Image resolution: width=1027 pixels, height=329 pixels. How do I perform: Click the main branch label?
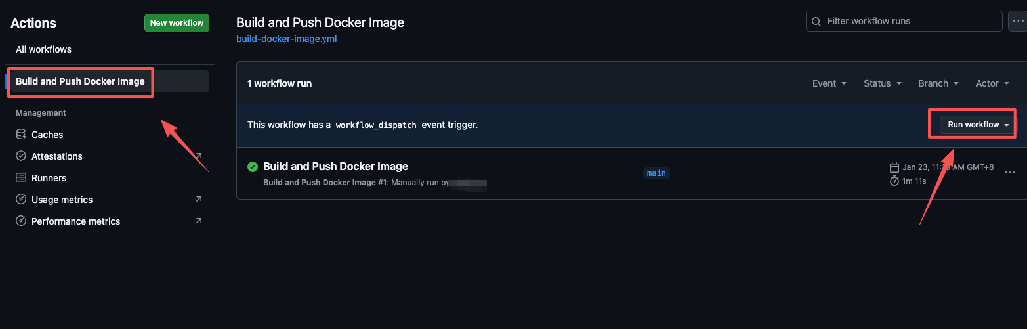tap(656, 173)
